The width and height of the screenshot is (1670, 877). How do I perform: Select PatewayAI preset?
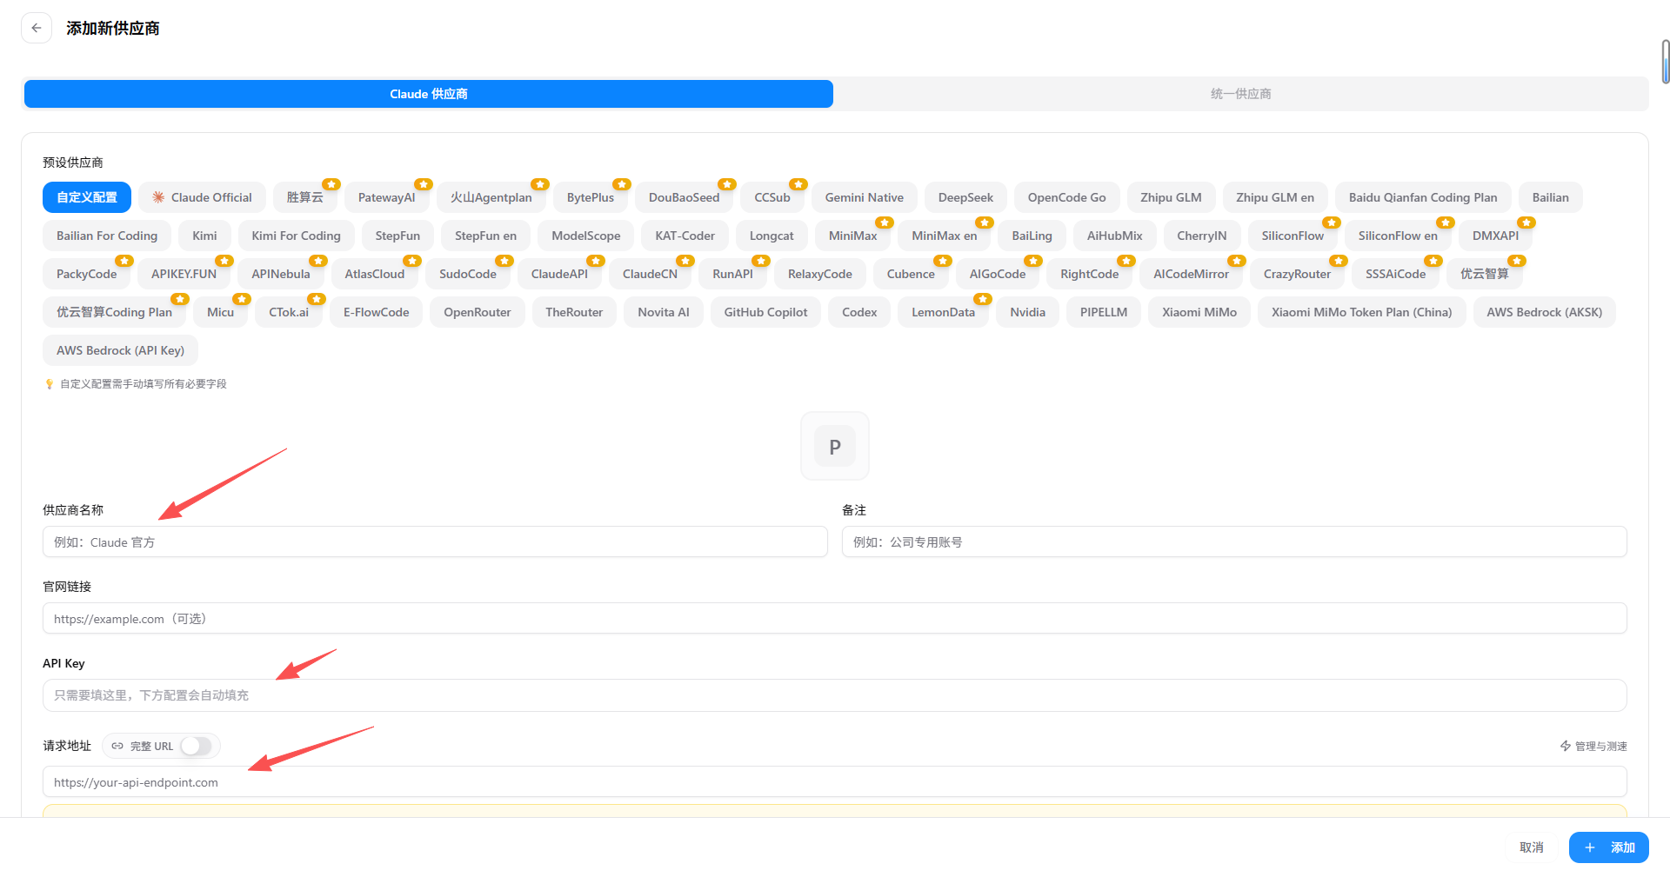click(387, 197)
